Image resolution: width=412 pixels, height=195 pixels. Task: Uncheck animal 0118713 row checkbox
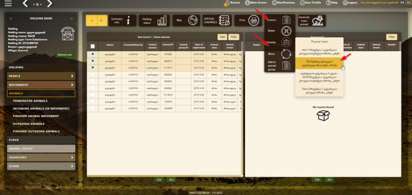[x=93, y=68]
